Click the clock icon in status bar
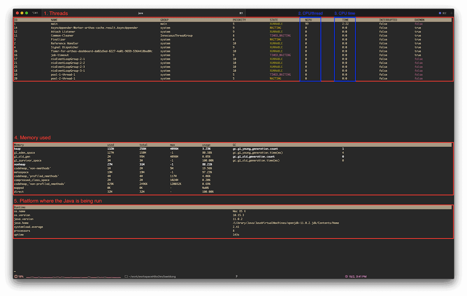Viewport: 467px width, 296px height. [346, 277]
